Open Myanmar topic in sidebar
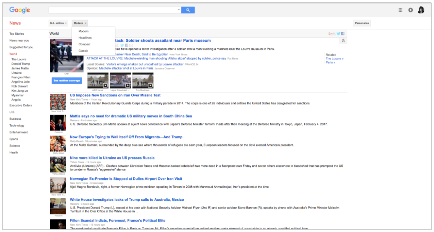The image size is (434, 232). pyautogui.click(x=17, y=96)
